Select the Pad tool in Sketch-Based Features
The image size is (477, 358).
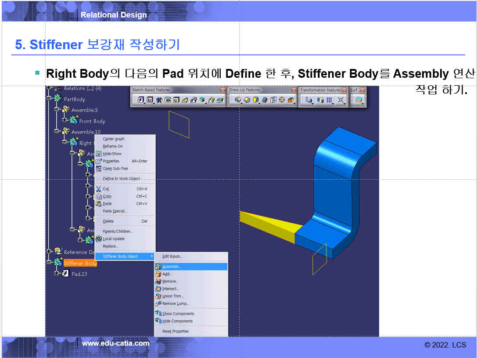[141, 101]
